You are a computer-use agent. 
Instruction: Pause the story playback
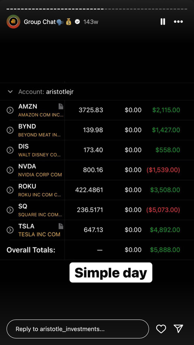coord(163,21)
